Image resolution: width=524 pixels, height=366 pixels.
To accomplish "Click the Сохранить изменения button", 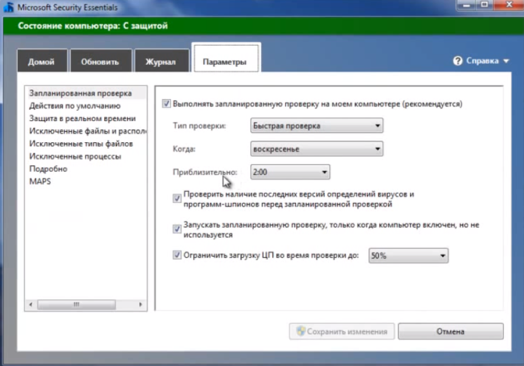I will 342,331.
